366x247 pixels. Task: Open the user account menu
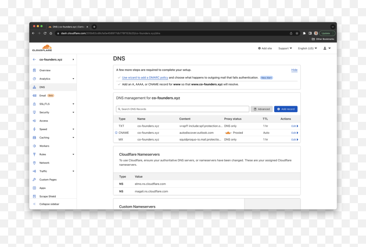(x=327, y=48)
